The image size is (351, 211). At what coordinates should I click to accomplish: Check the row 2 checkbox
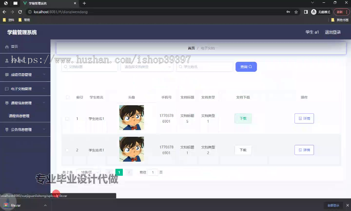(67, 150)
